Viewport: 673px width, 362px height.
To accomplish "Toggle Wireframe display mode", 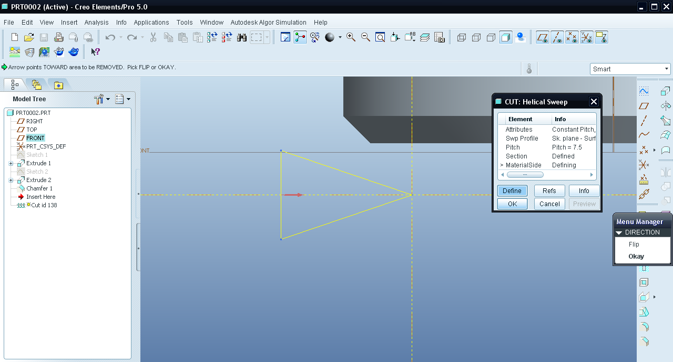I will [x=462, y=37].
